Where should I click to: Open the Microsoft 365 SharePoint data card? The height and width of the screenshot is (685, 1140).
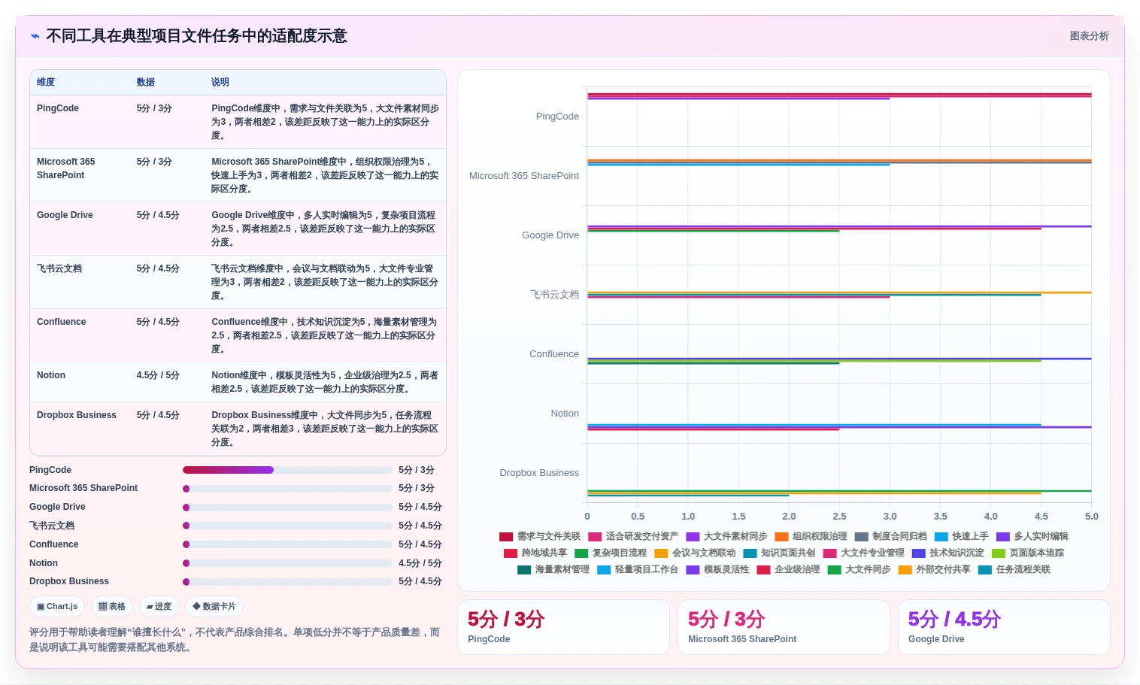pos(784,627)
